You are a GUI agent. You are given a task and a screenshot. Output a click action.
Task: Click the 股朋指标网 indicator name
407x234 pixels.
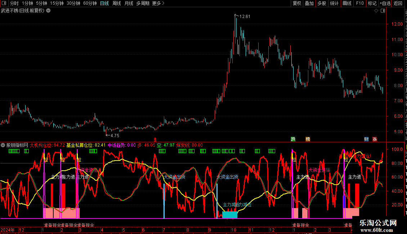click(17, 145)
